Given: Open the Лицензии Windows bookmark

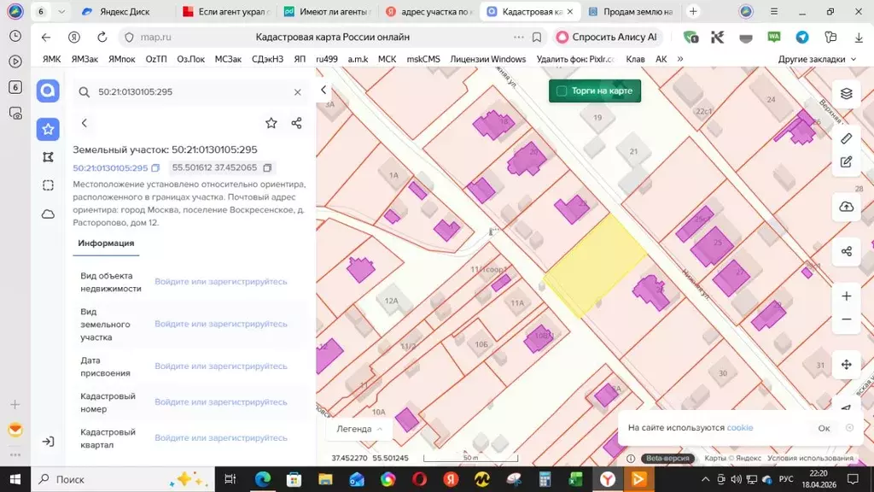Looking at the screenshot, I should pyautogui.click(x=487, y=59).
